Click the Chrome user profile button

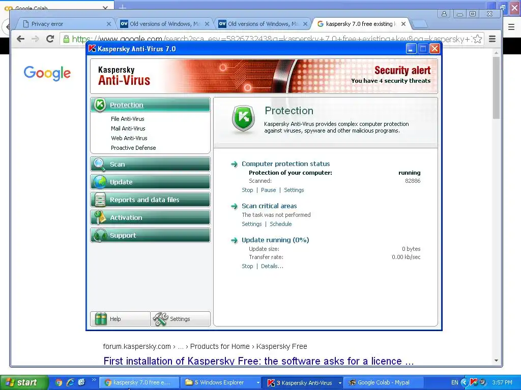(x=444, y=14)
